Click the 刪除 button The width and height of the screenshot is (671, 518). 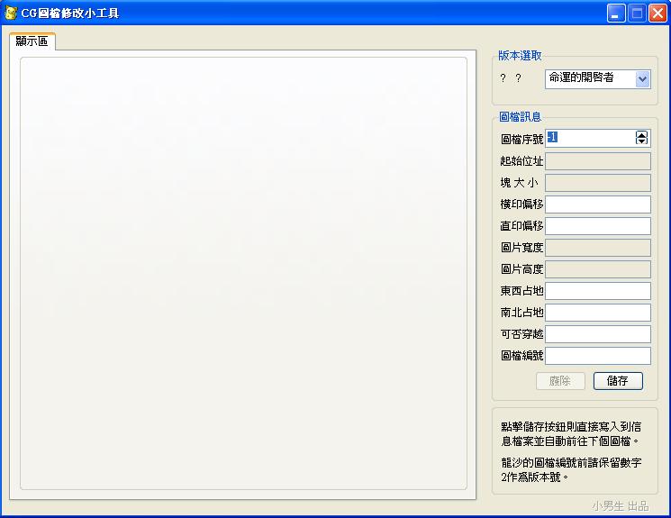(x=560, y=381)
